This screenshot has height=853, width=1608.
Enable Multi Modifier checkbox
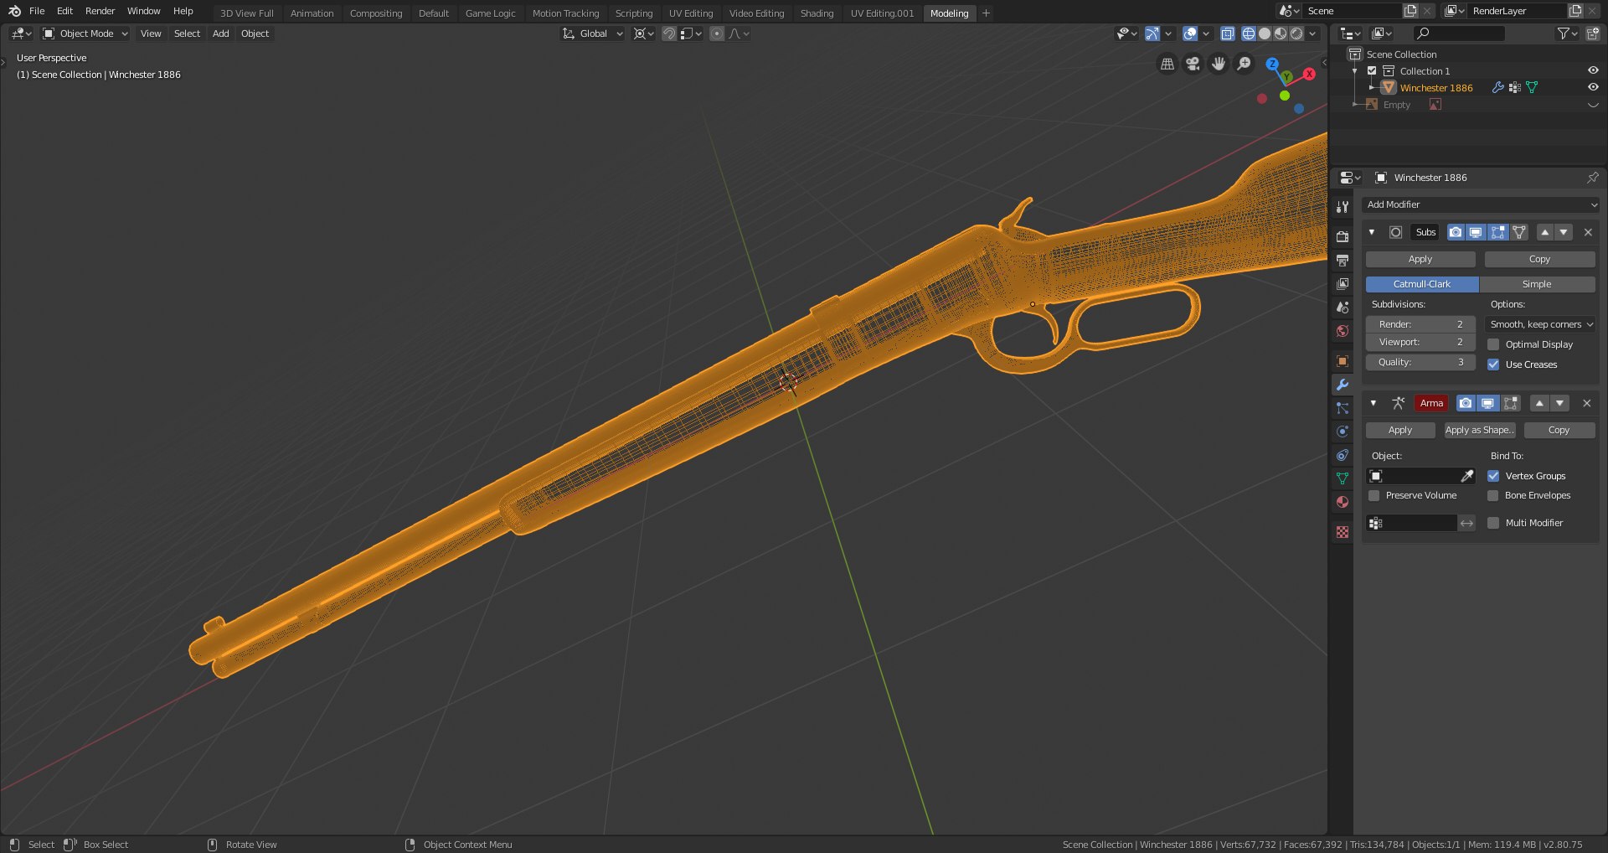tap(1493, 523)
